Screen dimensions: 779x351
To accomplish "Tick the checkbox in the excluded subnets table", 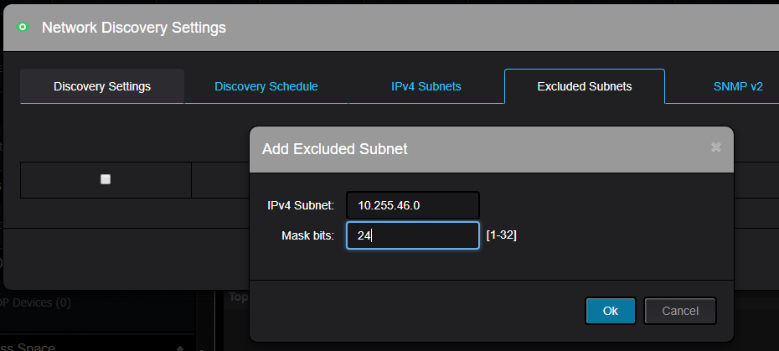I will (x=106, y=179).
